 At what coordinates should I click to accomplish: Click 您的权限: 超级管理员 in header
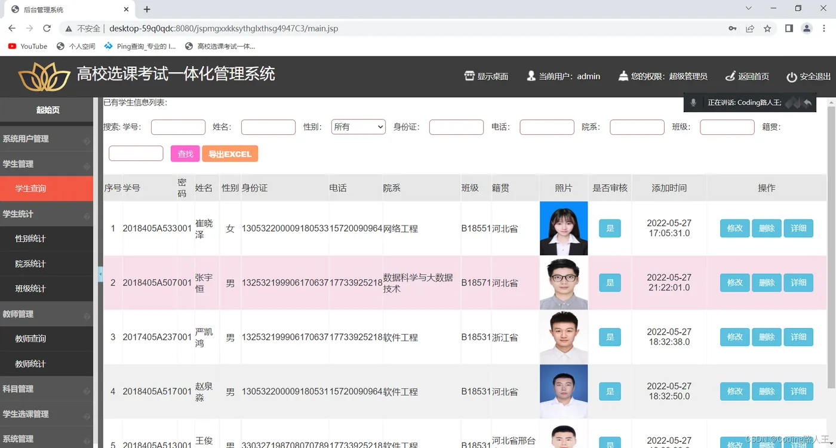coord(663,76)
